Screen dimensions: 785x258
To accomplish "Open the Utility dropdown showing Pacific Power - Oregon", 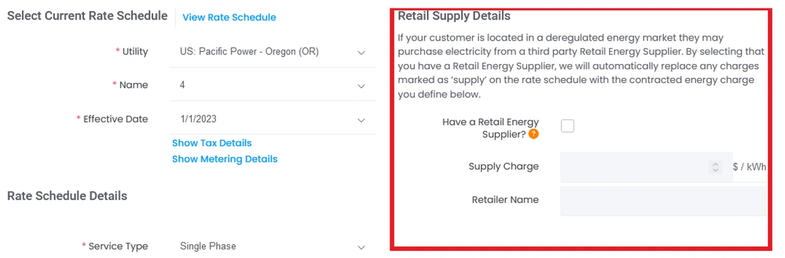I will pos(272,52).
